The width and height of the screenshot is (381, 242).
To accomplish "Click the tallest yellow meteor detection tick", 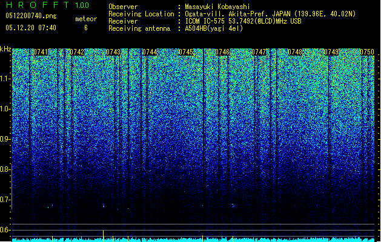I will pos(103,236).
